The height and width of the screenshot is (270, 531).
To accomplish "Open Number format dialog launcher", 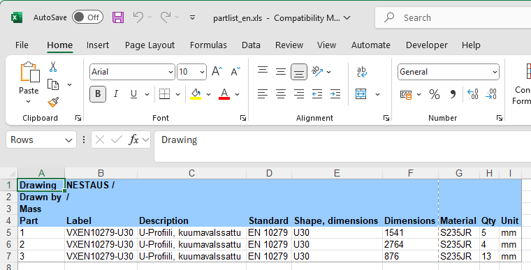I will [x=500, y=118].
